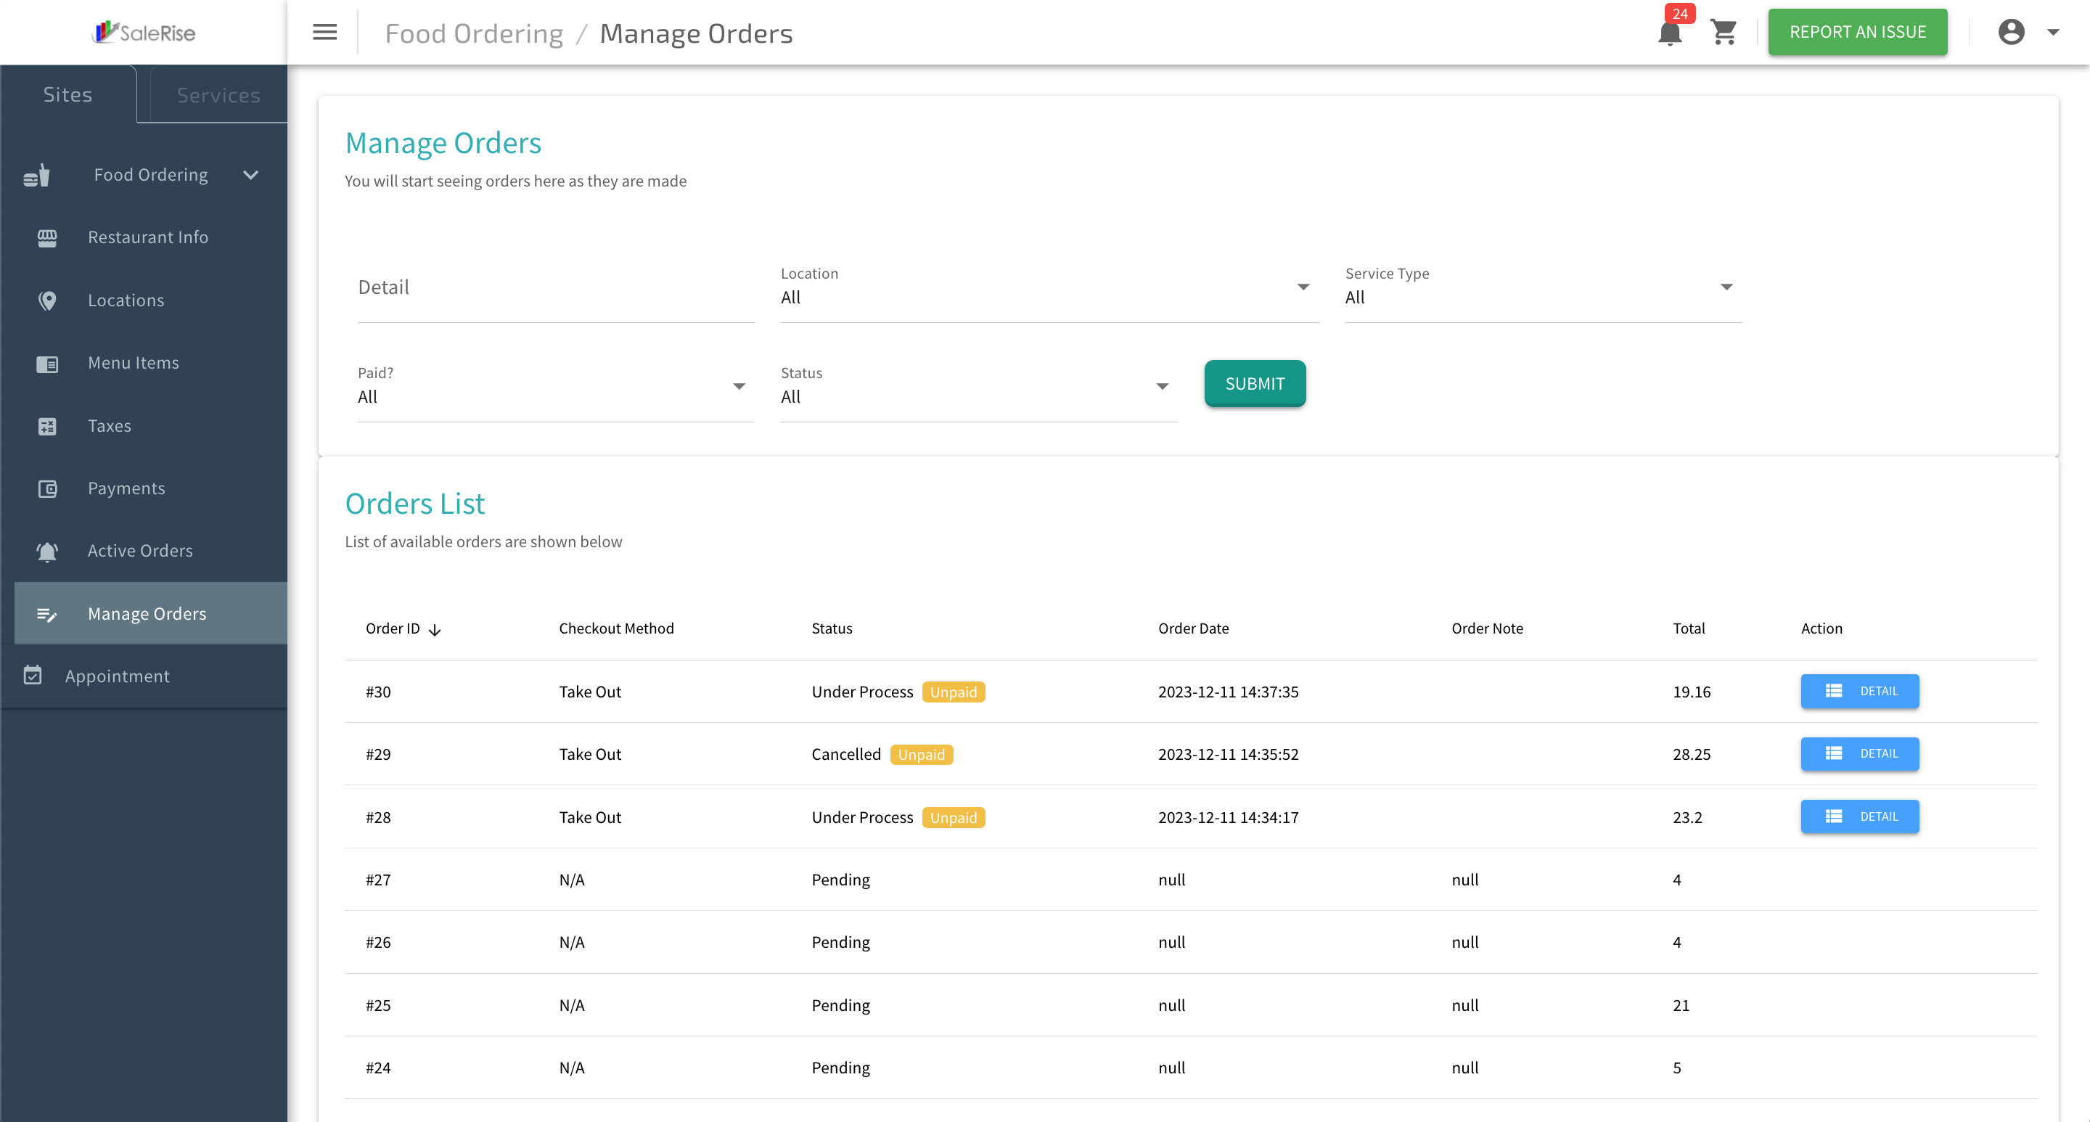The height and width of the screenshot is (1122, 2090).
Task: Click the total value 28.25
Action: (1691, 755)
